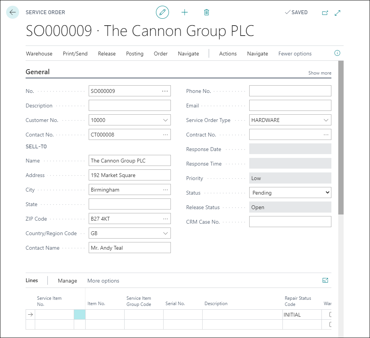The width and height of the screenshot is (370, 338).
Task: Open City field ellipsis lookup
Action: tap(166, 190)
